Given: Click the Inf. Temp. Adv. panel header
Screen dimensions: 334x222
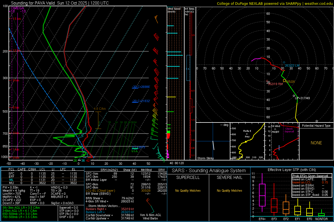Looking at the screenshot, I should tap(189, 12).
